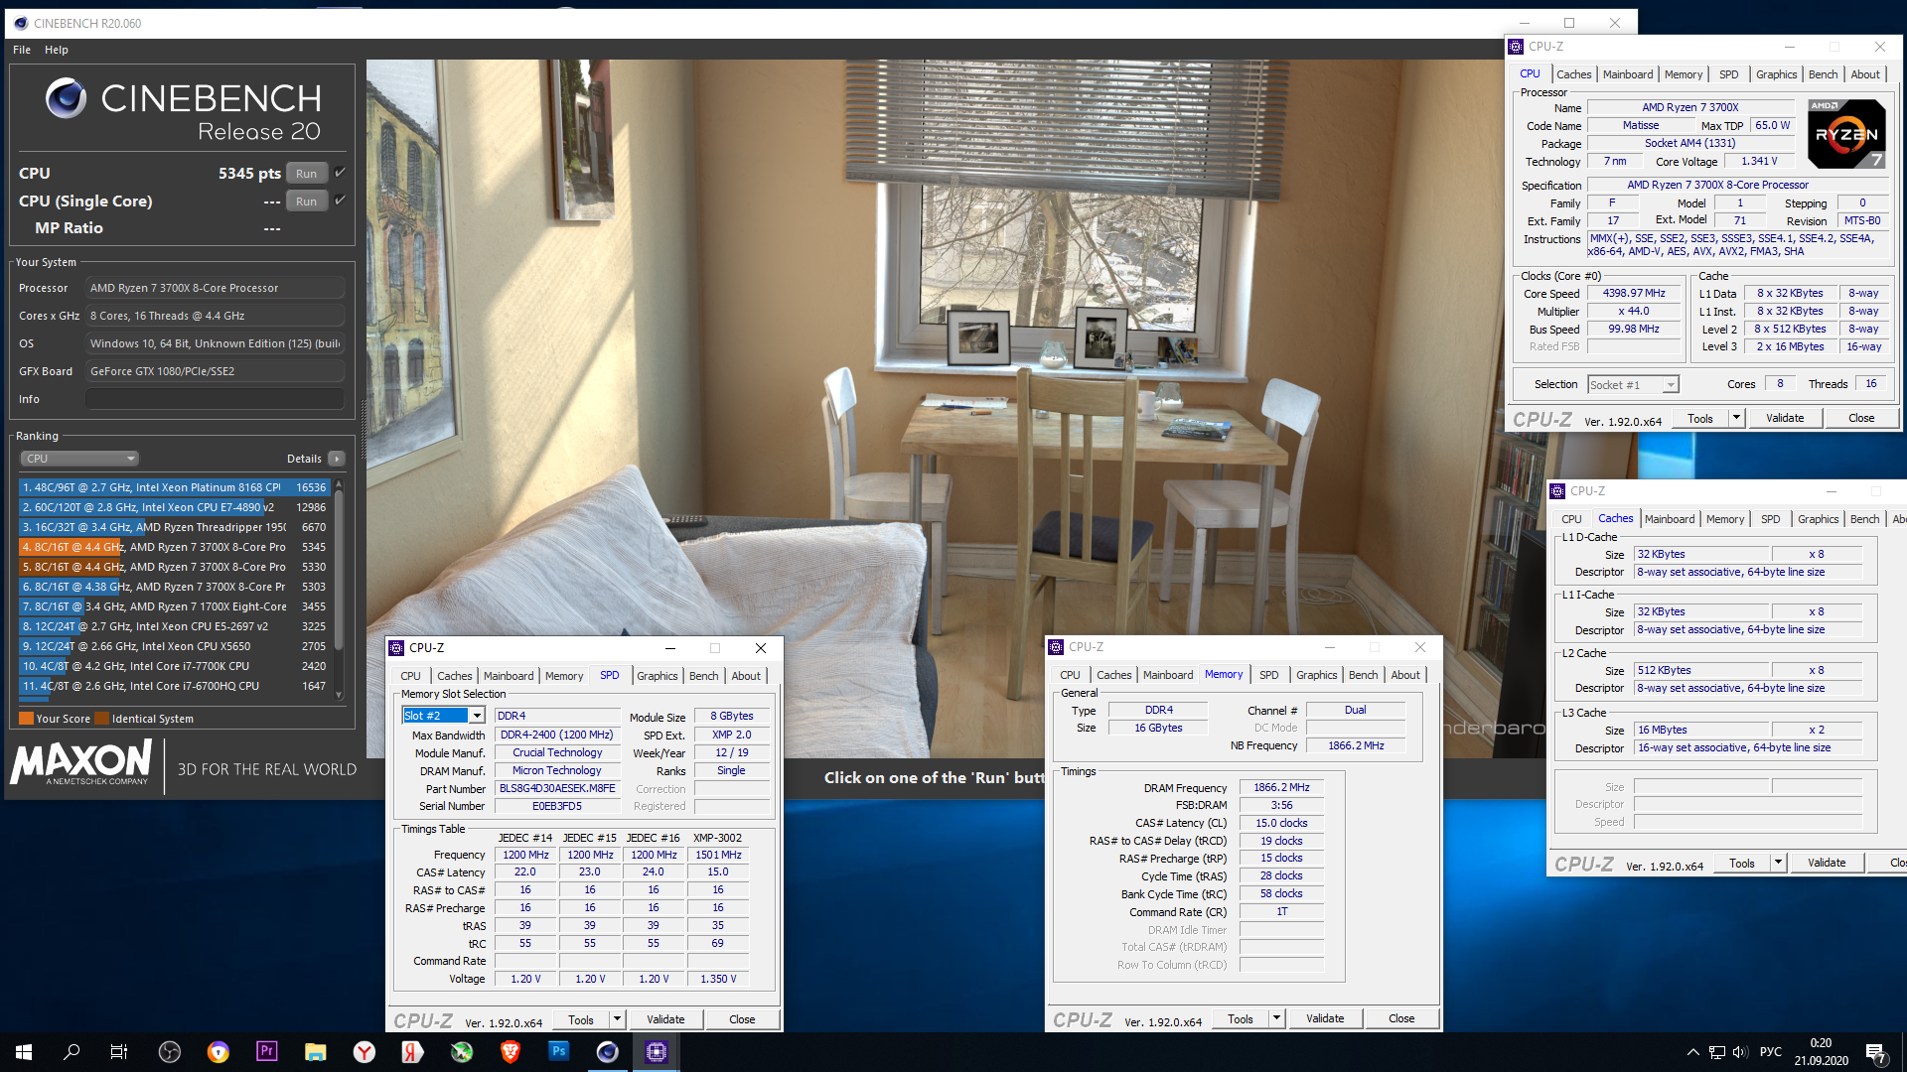The image size is (1907, 1072).
Task: Run the CPU multi-core benchmark
Action: pyautogui.click(x=306, y=174)
